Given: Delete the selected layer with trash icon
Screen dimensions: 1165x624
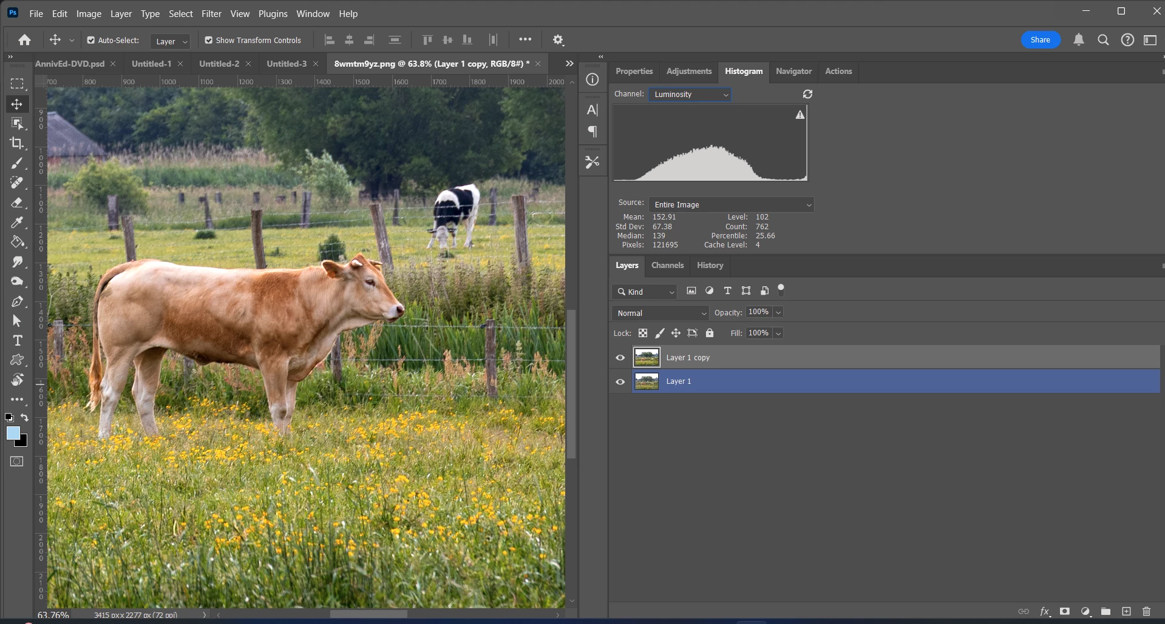Looking at the screenshot, I should pos(1146,611).
